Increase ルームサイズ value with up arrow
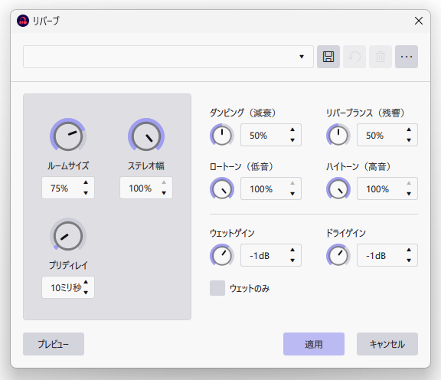Image resolution: width=441 pixels, height=380 pixels. coord(86,182)
